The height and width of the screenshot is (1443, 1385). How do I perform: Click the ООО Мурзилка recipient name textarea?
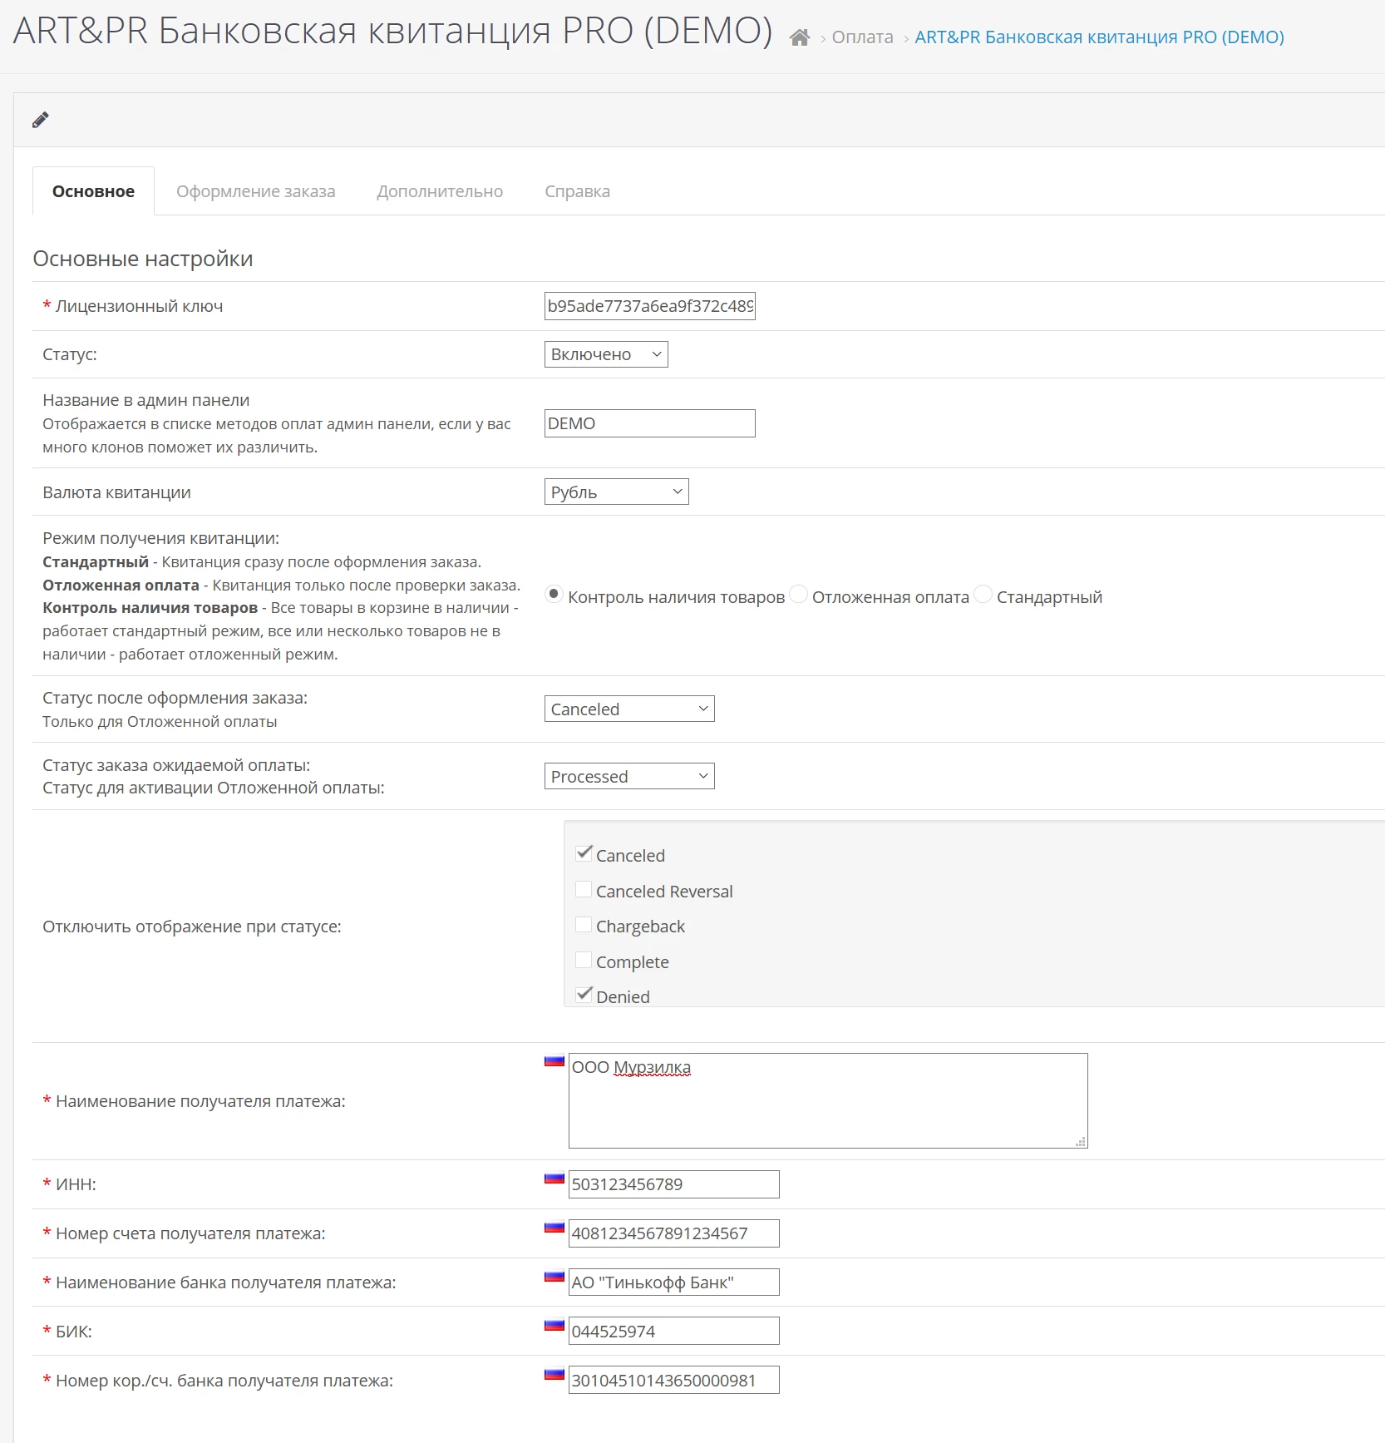pos(828,1100)
